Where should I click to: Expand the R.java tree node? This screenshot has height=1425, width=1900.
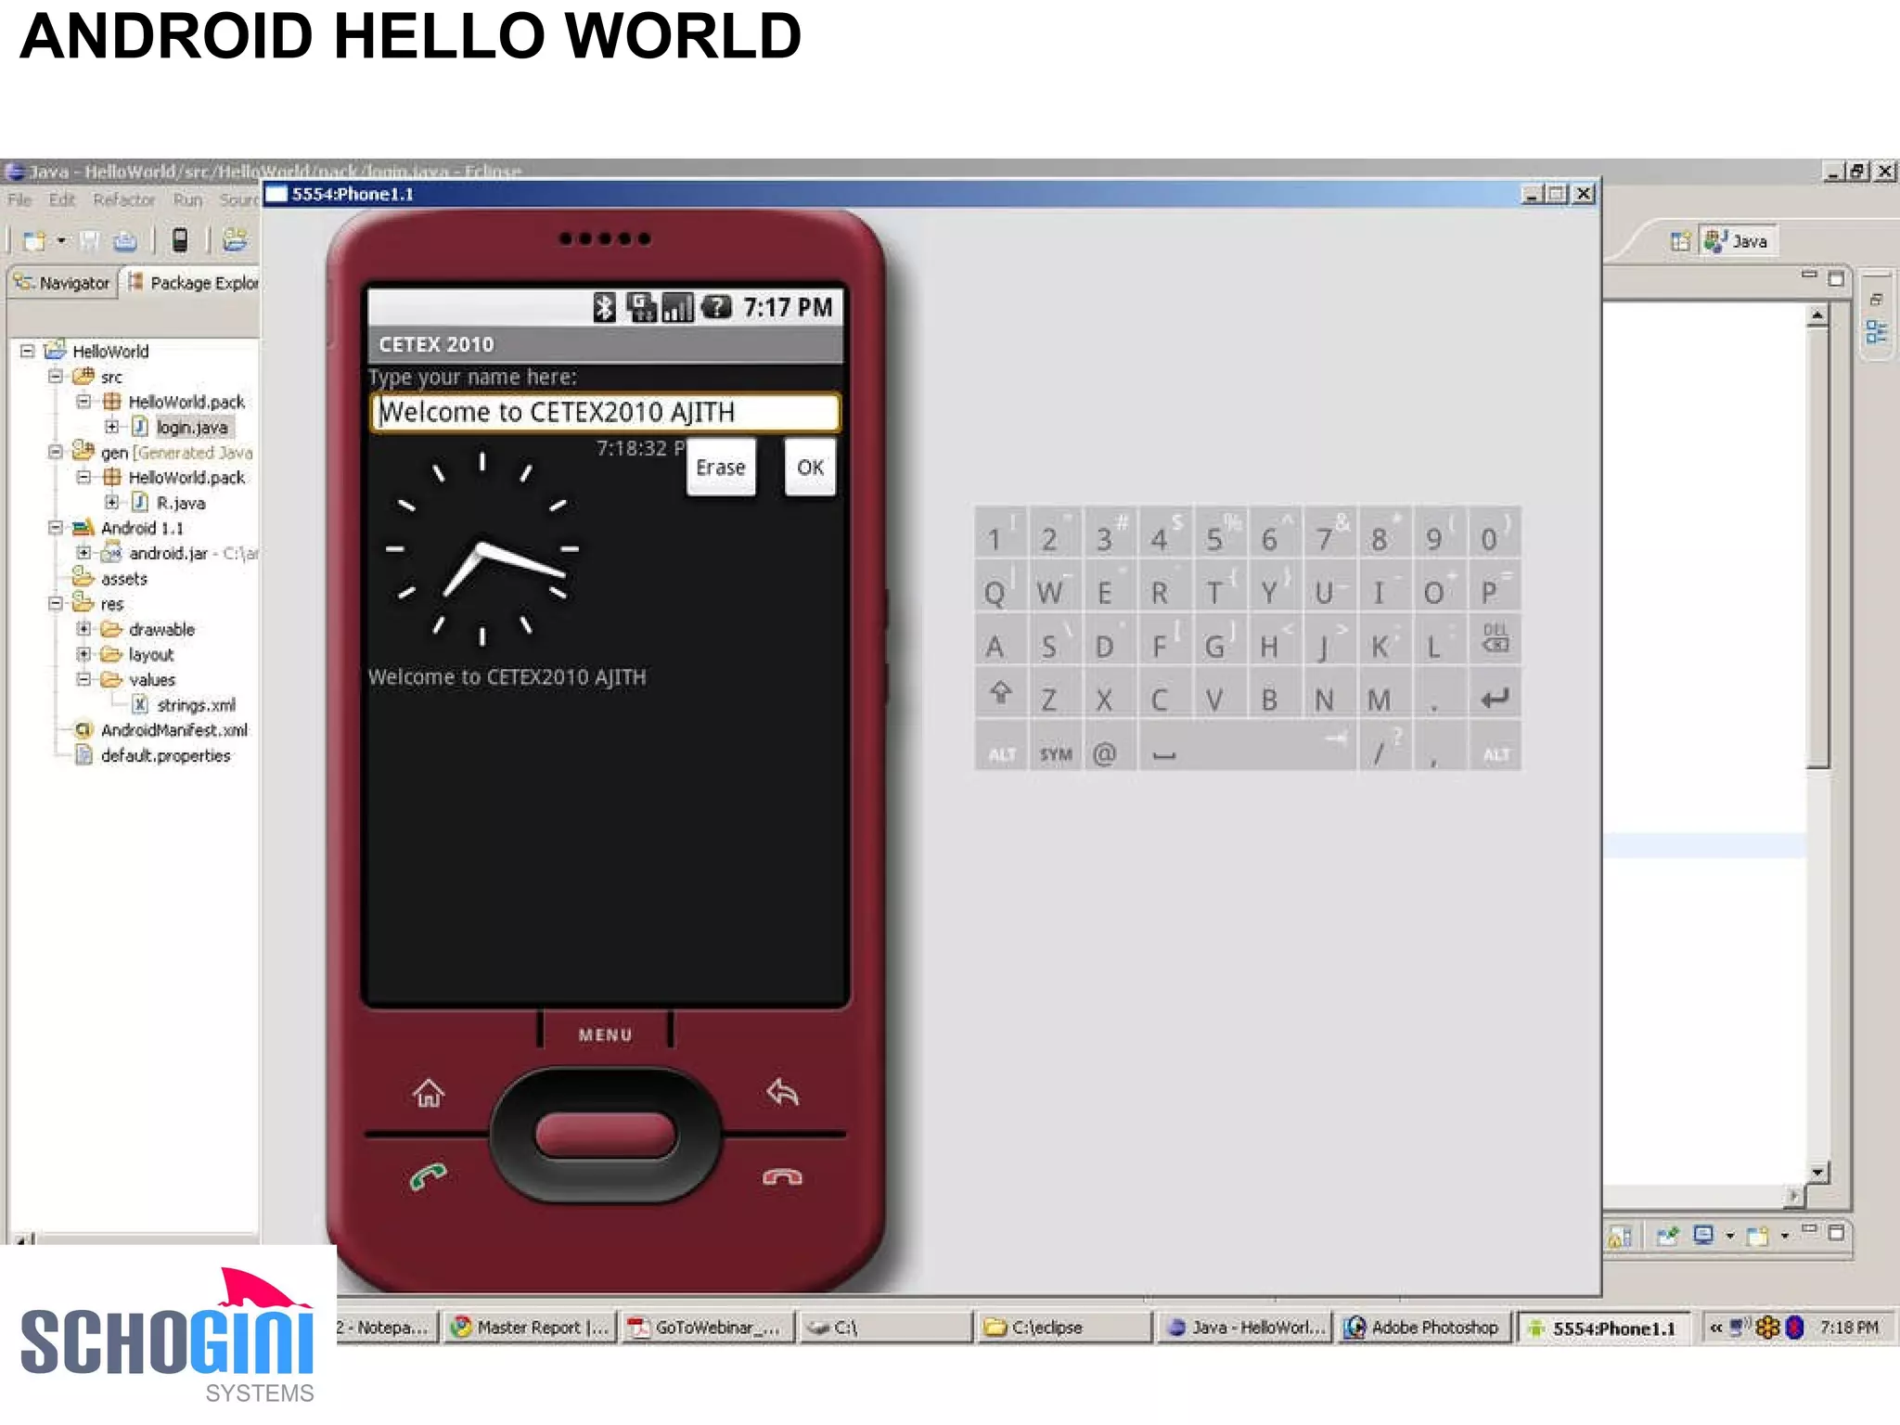click(x=111, y=502)
